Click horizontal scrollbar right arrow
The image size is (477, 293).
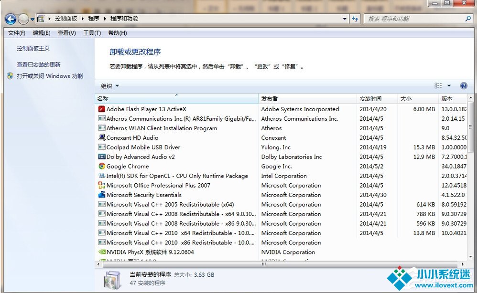[463, 264]
